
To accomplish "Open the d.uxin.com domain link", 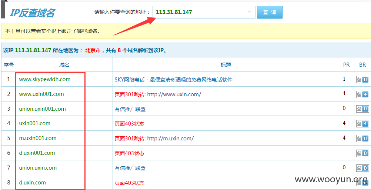I will (33, 183).
